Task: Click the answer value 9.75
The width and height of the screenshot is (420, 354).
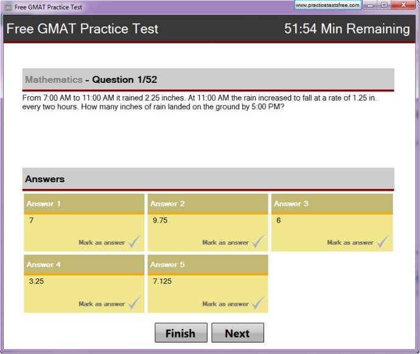Action: pos(160,221)
